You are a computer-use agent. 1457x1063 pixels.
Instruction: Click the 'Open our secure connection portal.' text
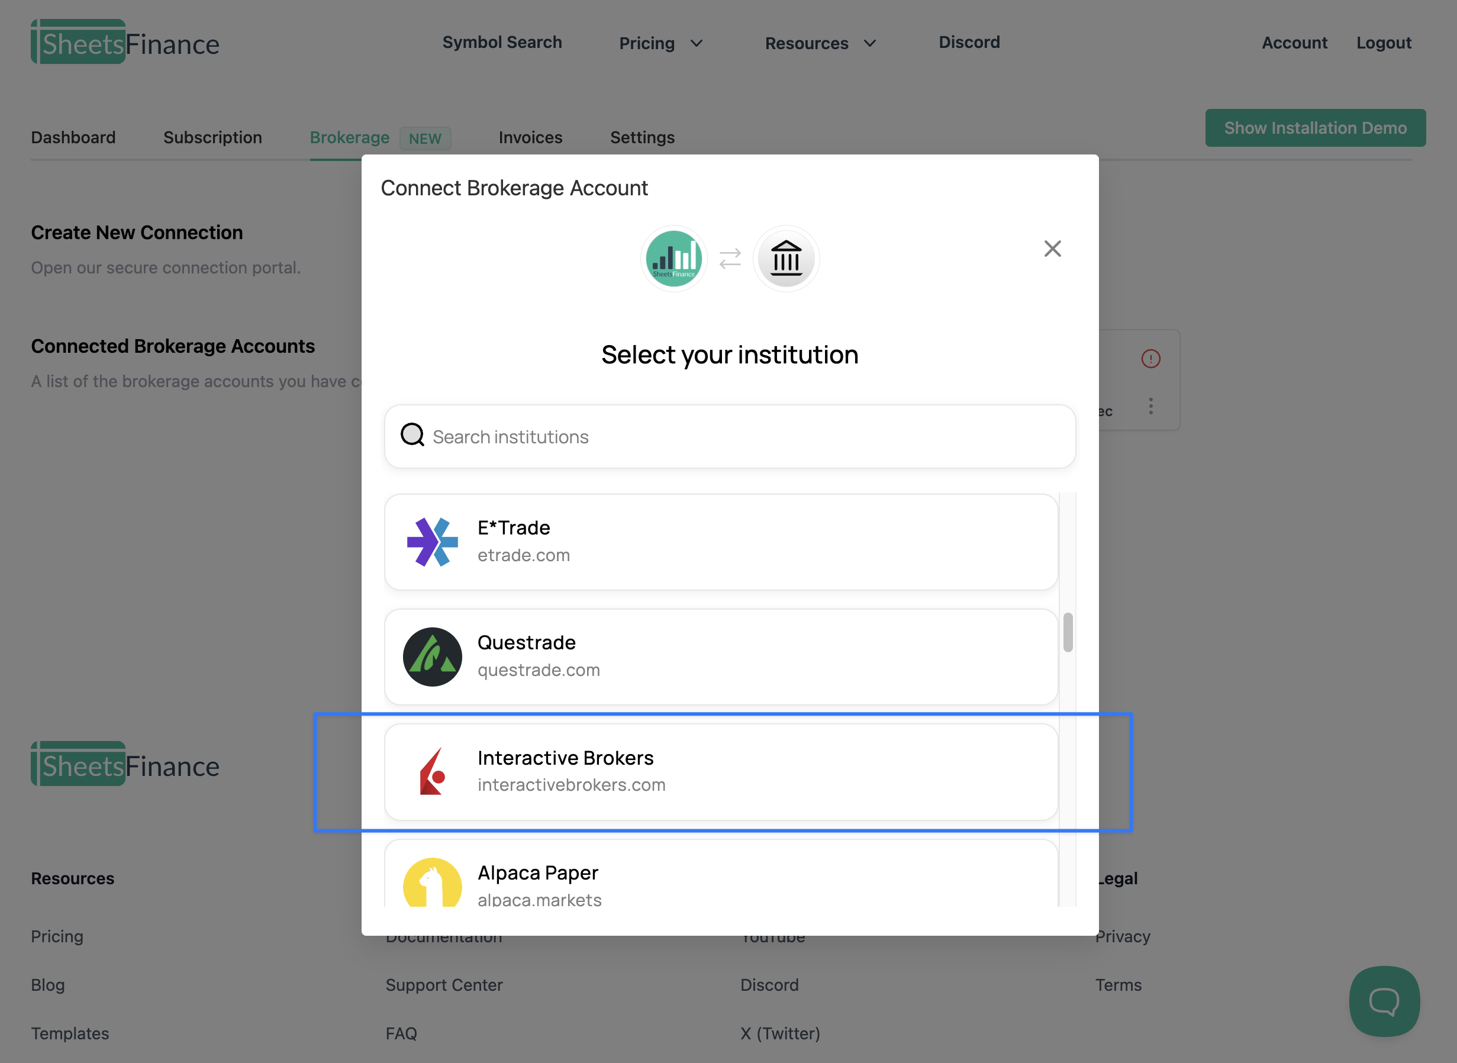click(x=166, y=268)
